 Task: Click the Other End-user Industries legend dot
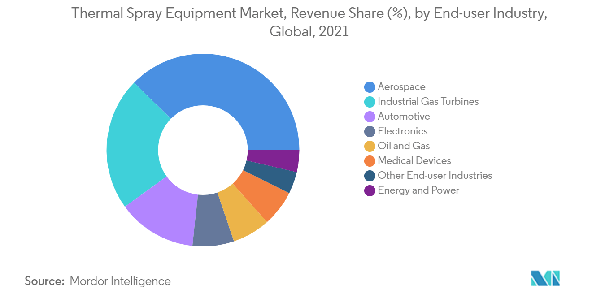(370, 176)
